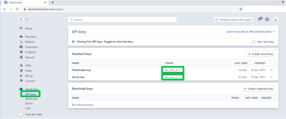This screenshot has width=286, height=119.
Task: Open Events under Developers
Action: (29, 103)
